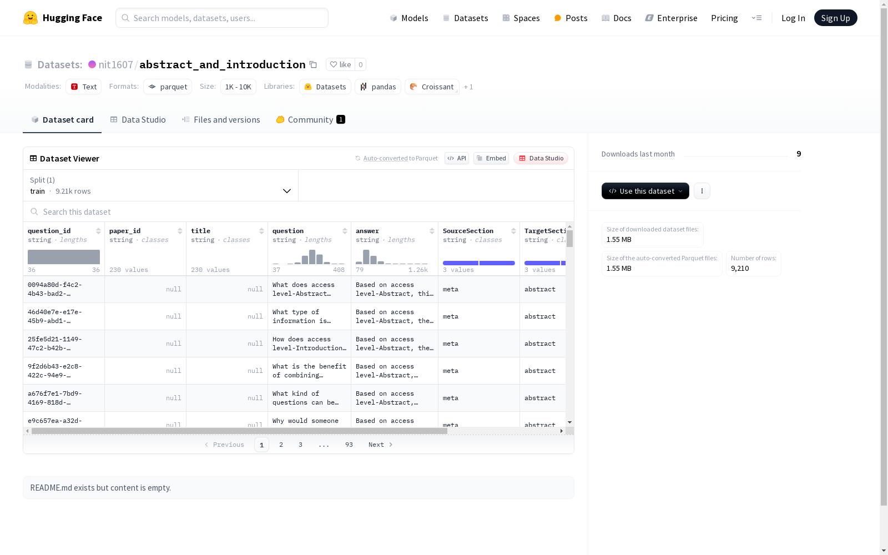
Task: Click the Embed button
Action: [x=491, y=158]
